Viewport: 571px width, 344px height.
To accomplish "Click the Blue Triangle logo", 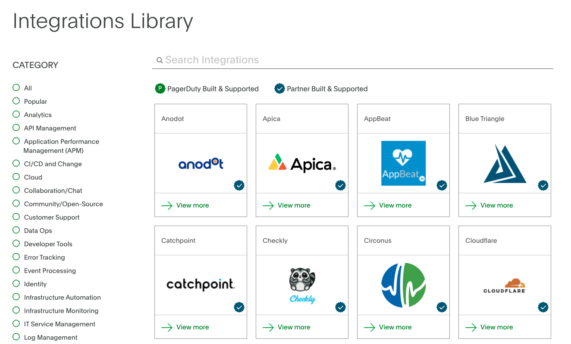I will (x=505, y=163).
